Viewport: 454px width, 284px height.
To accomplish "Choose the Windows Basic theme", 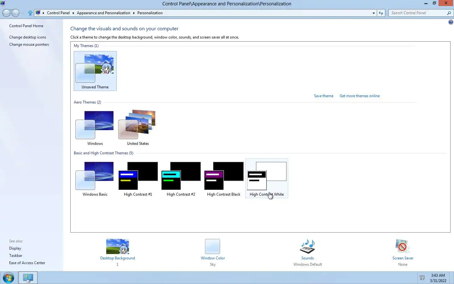I will [x=95, y=178].
